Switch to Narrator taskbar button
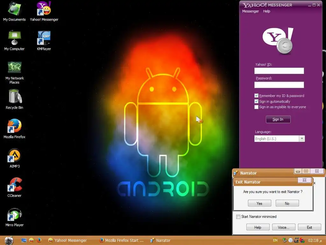326x245 pixels. coord(160,241)
